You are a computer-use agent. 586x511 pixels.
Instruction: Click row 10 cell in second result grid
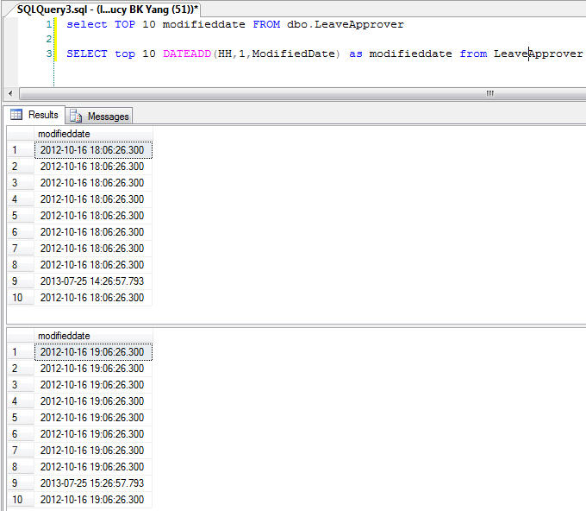93,500
